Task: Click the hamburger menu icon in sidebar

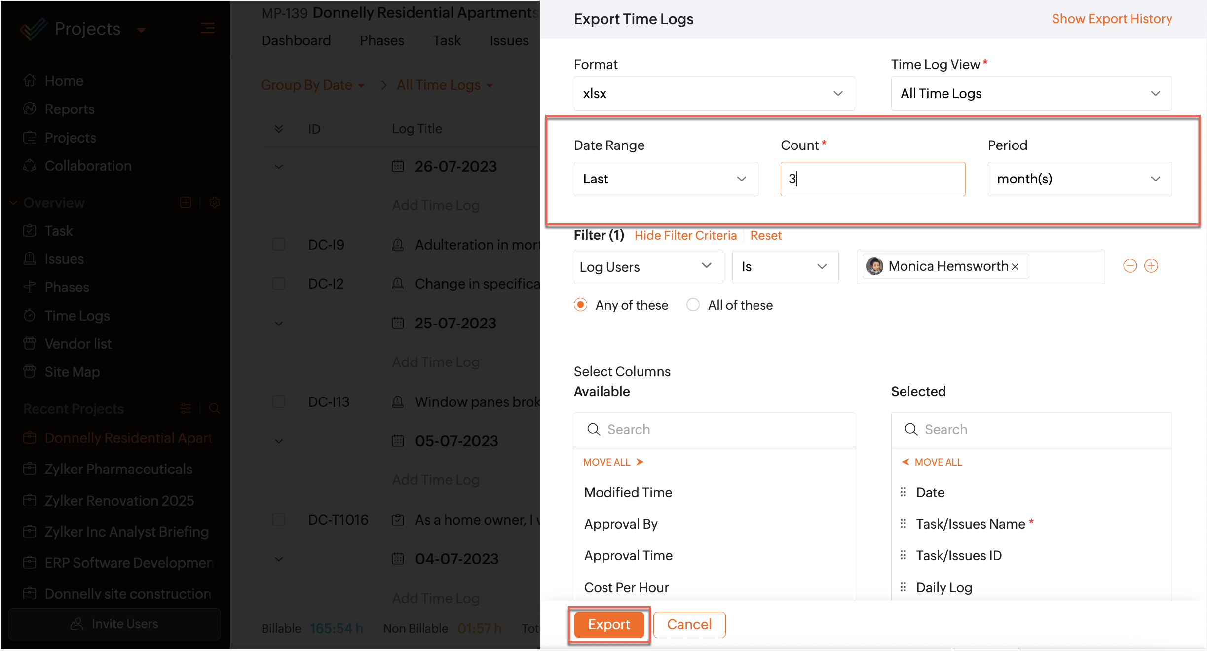Action: [207, 29]
